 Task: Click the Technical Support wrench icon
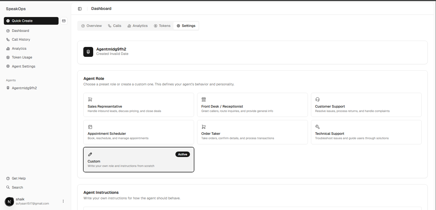tap(318, 127)
